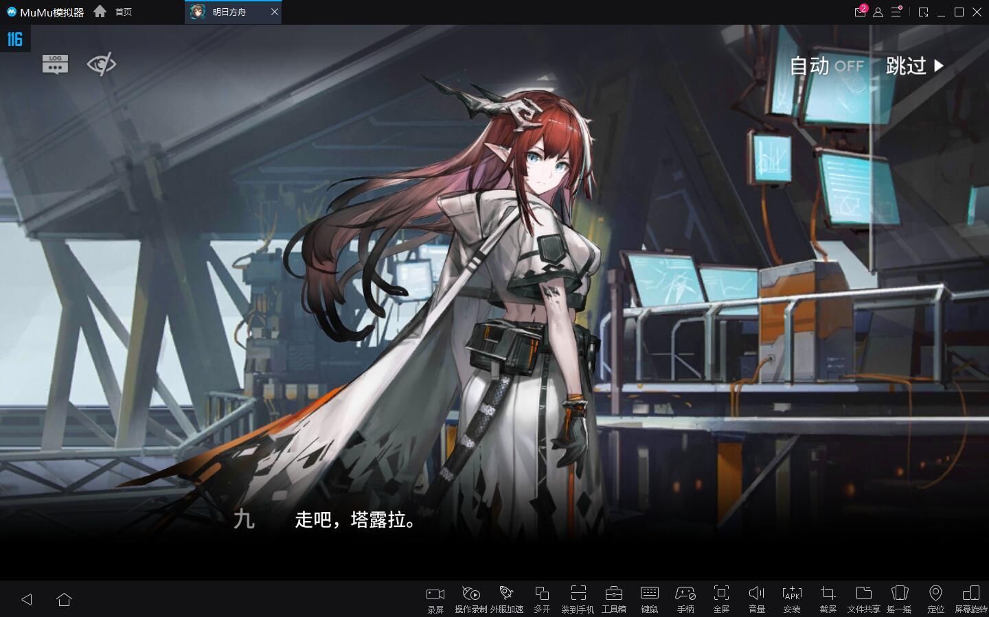Open 多开 multi-instance manager
The width and height of the screenshot is (989, 617).
[x=542, y=599]
